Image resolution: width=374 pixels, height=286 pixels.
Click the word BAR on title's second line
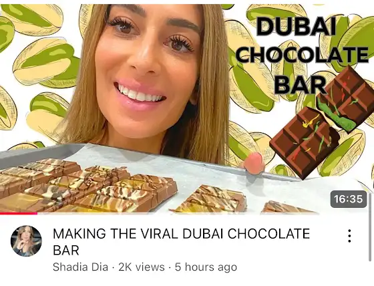click(66, 250)
